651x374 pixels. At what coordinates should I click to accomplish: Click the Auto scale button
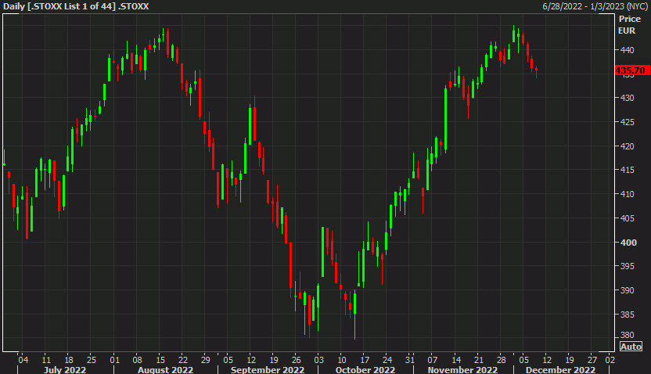coord(631,346)
